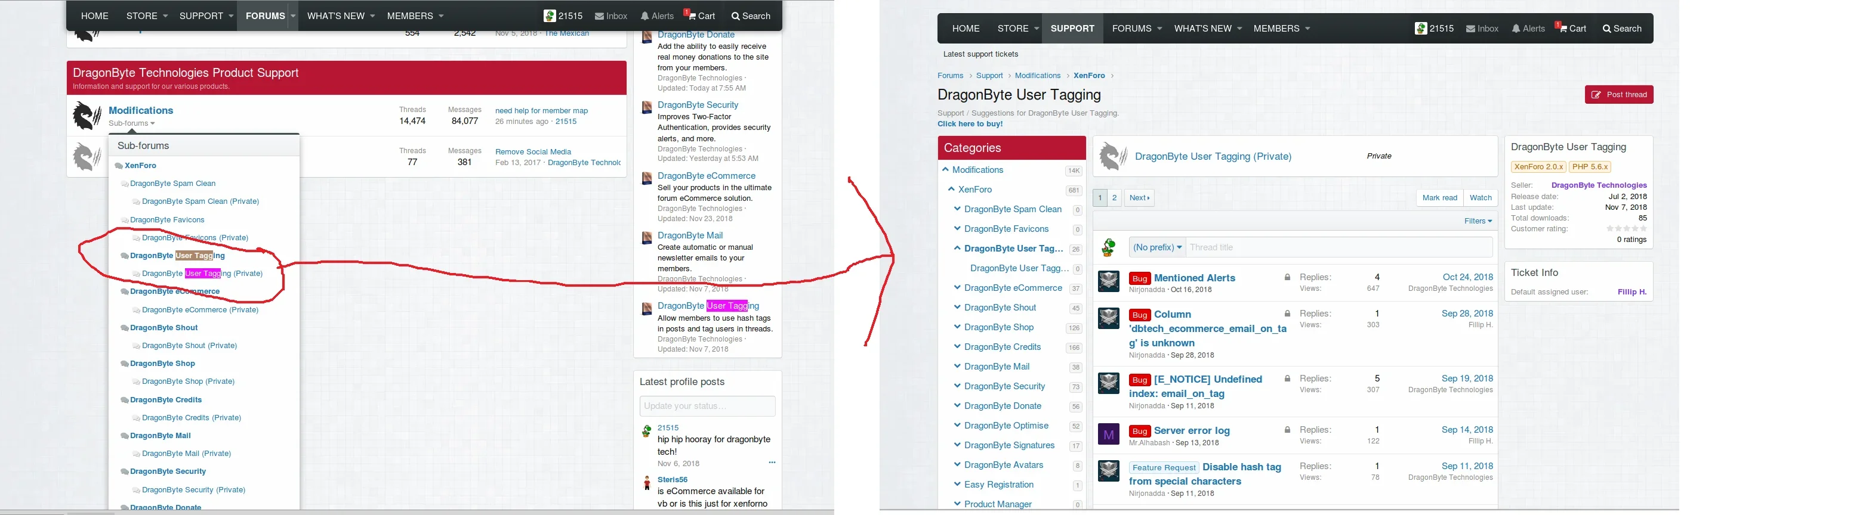Collapse the XenForo category chevron
1869x515 pixels.
pos(951,189)
